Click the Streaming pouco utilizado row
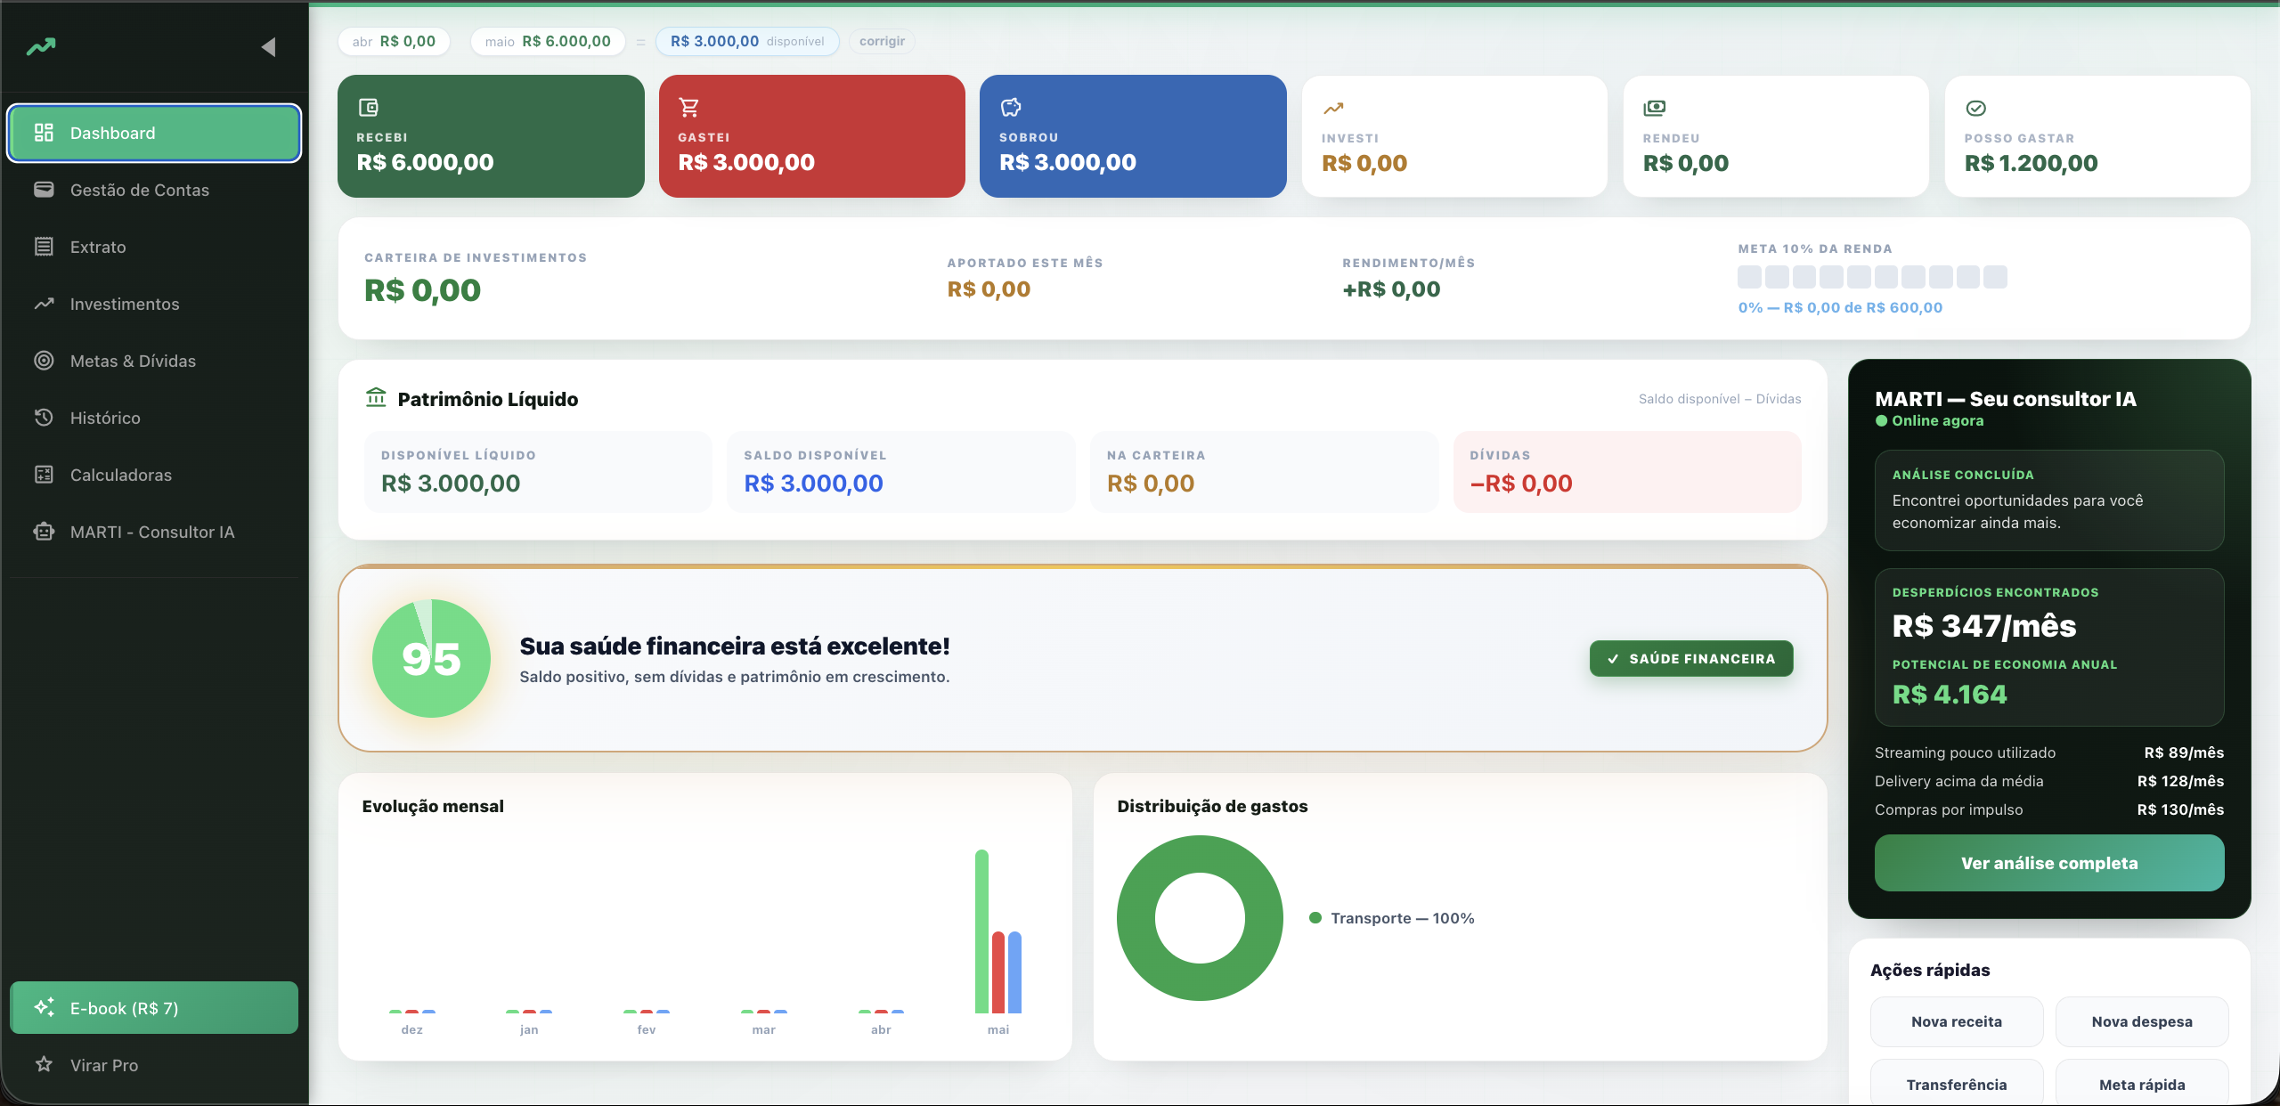The image size is (2280, 1106). point(2049,752)
